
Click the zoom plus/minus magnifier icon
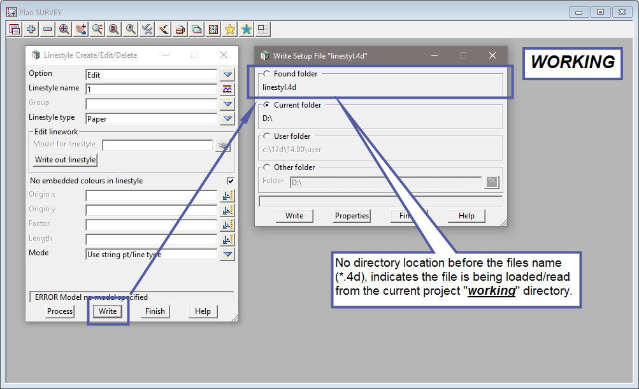97,29
